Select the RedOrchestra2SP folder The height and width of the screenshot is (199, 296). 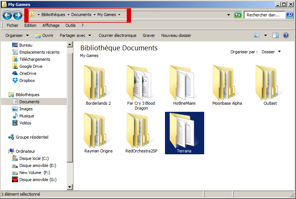coord(141,133)
